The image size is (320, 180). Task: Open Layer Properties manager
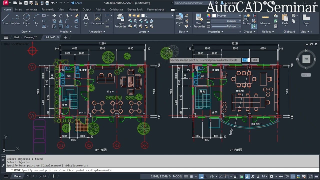click(x=120, y=20)
